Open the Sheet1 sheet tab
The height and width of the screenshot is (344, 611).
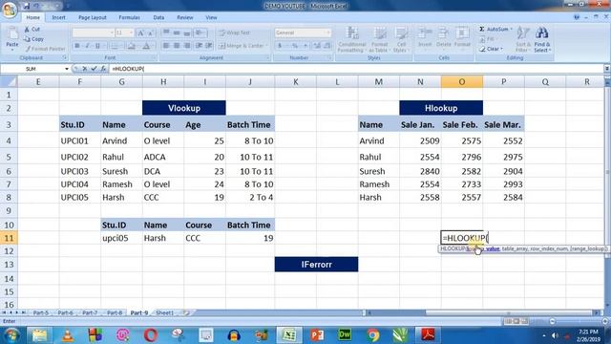(x=164, y=312)
